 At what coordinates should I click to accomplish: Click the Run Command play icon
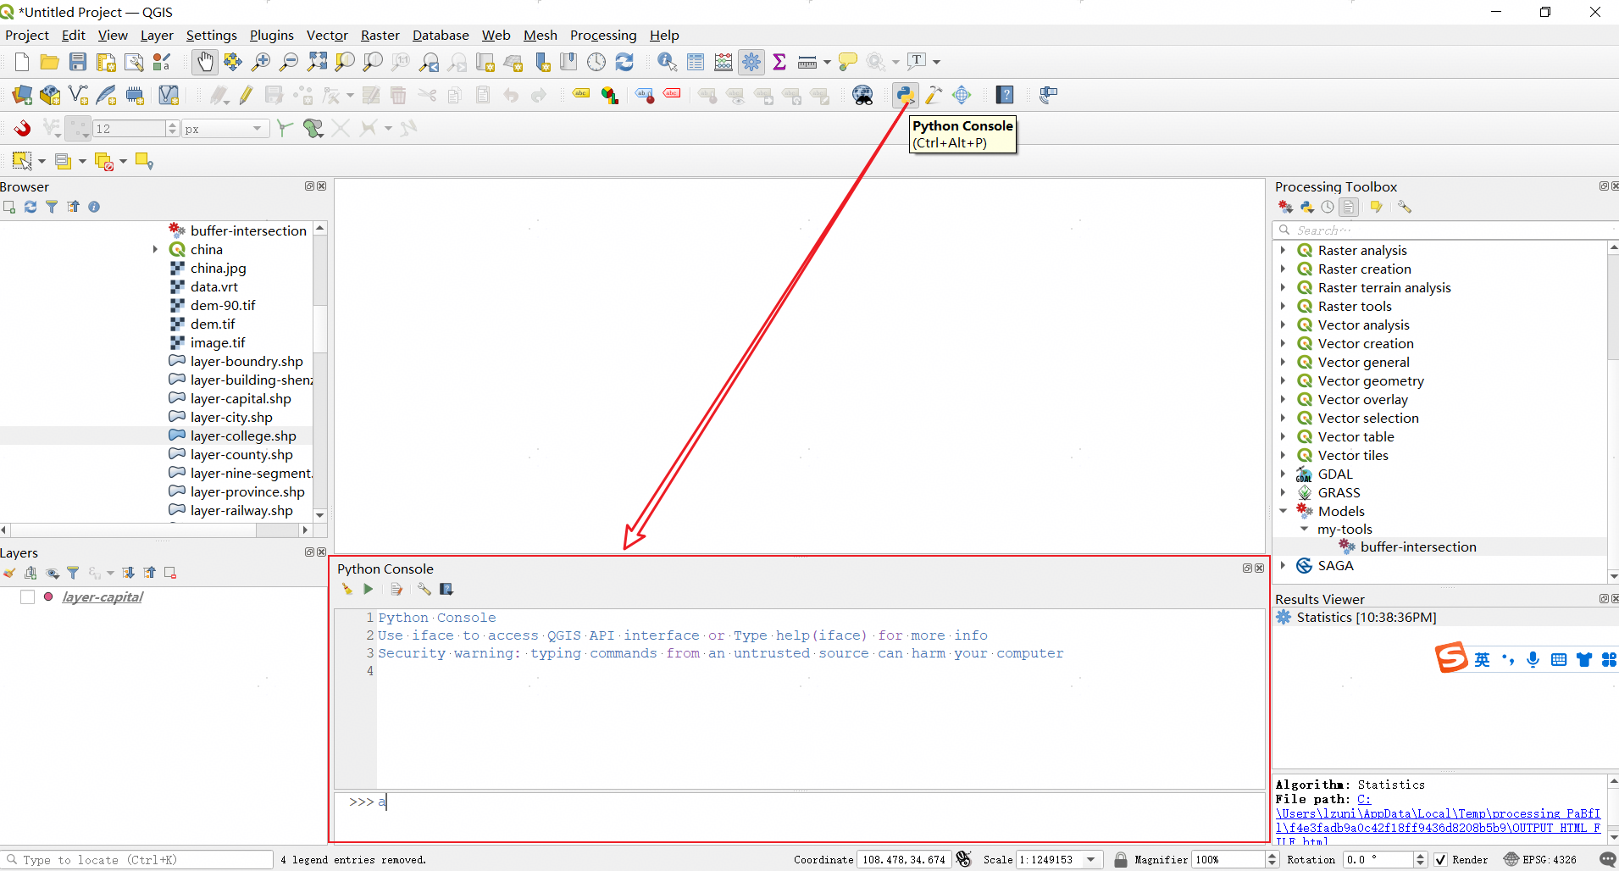369,589
